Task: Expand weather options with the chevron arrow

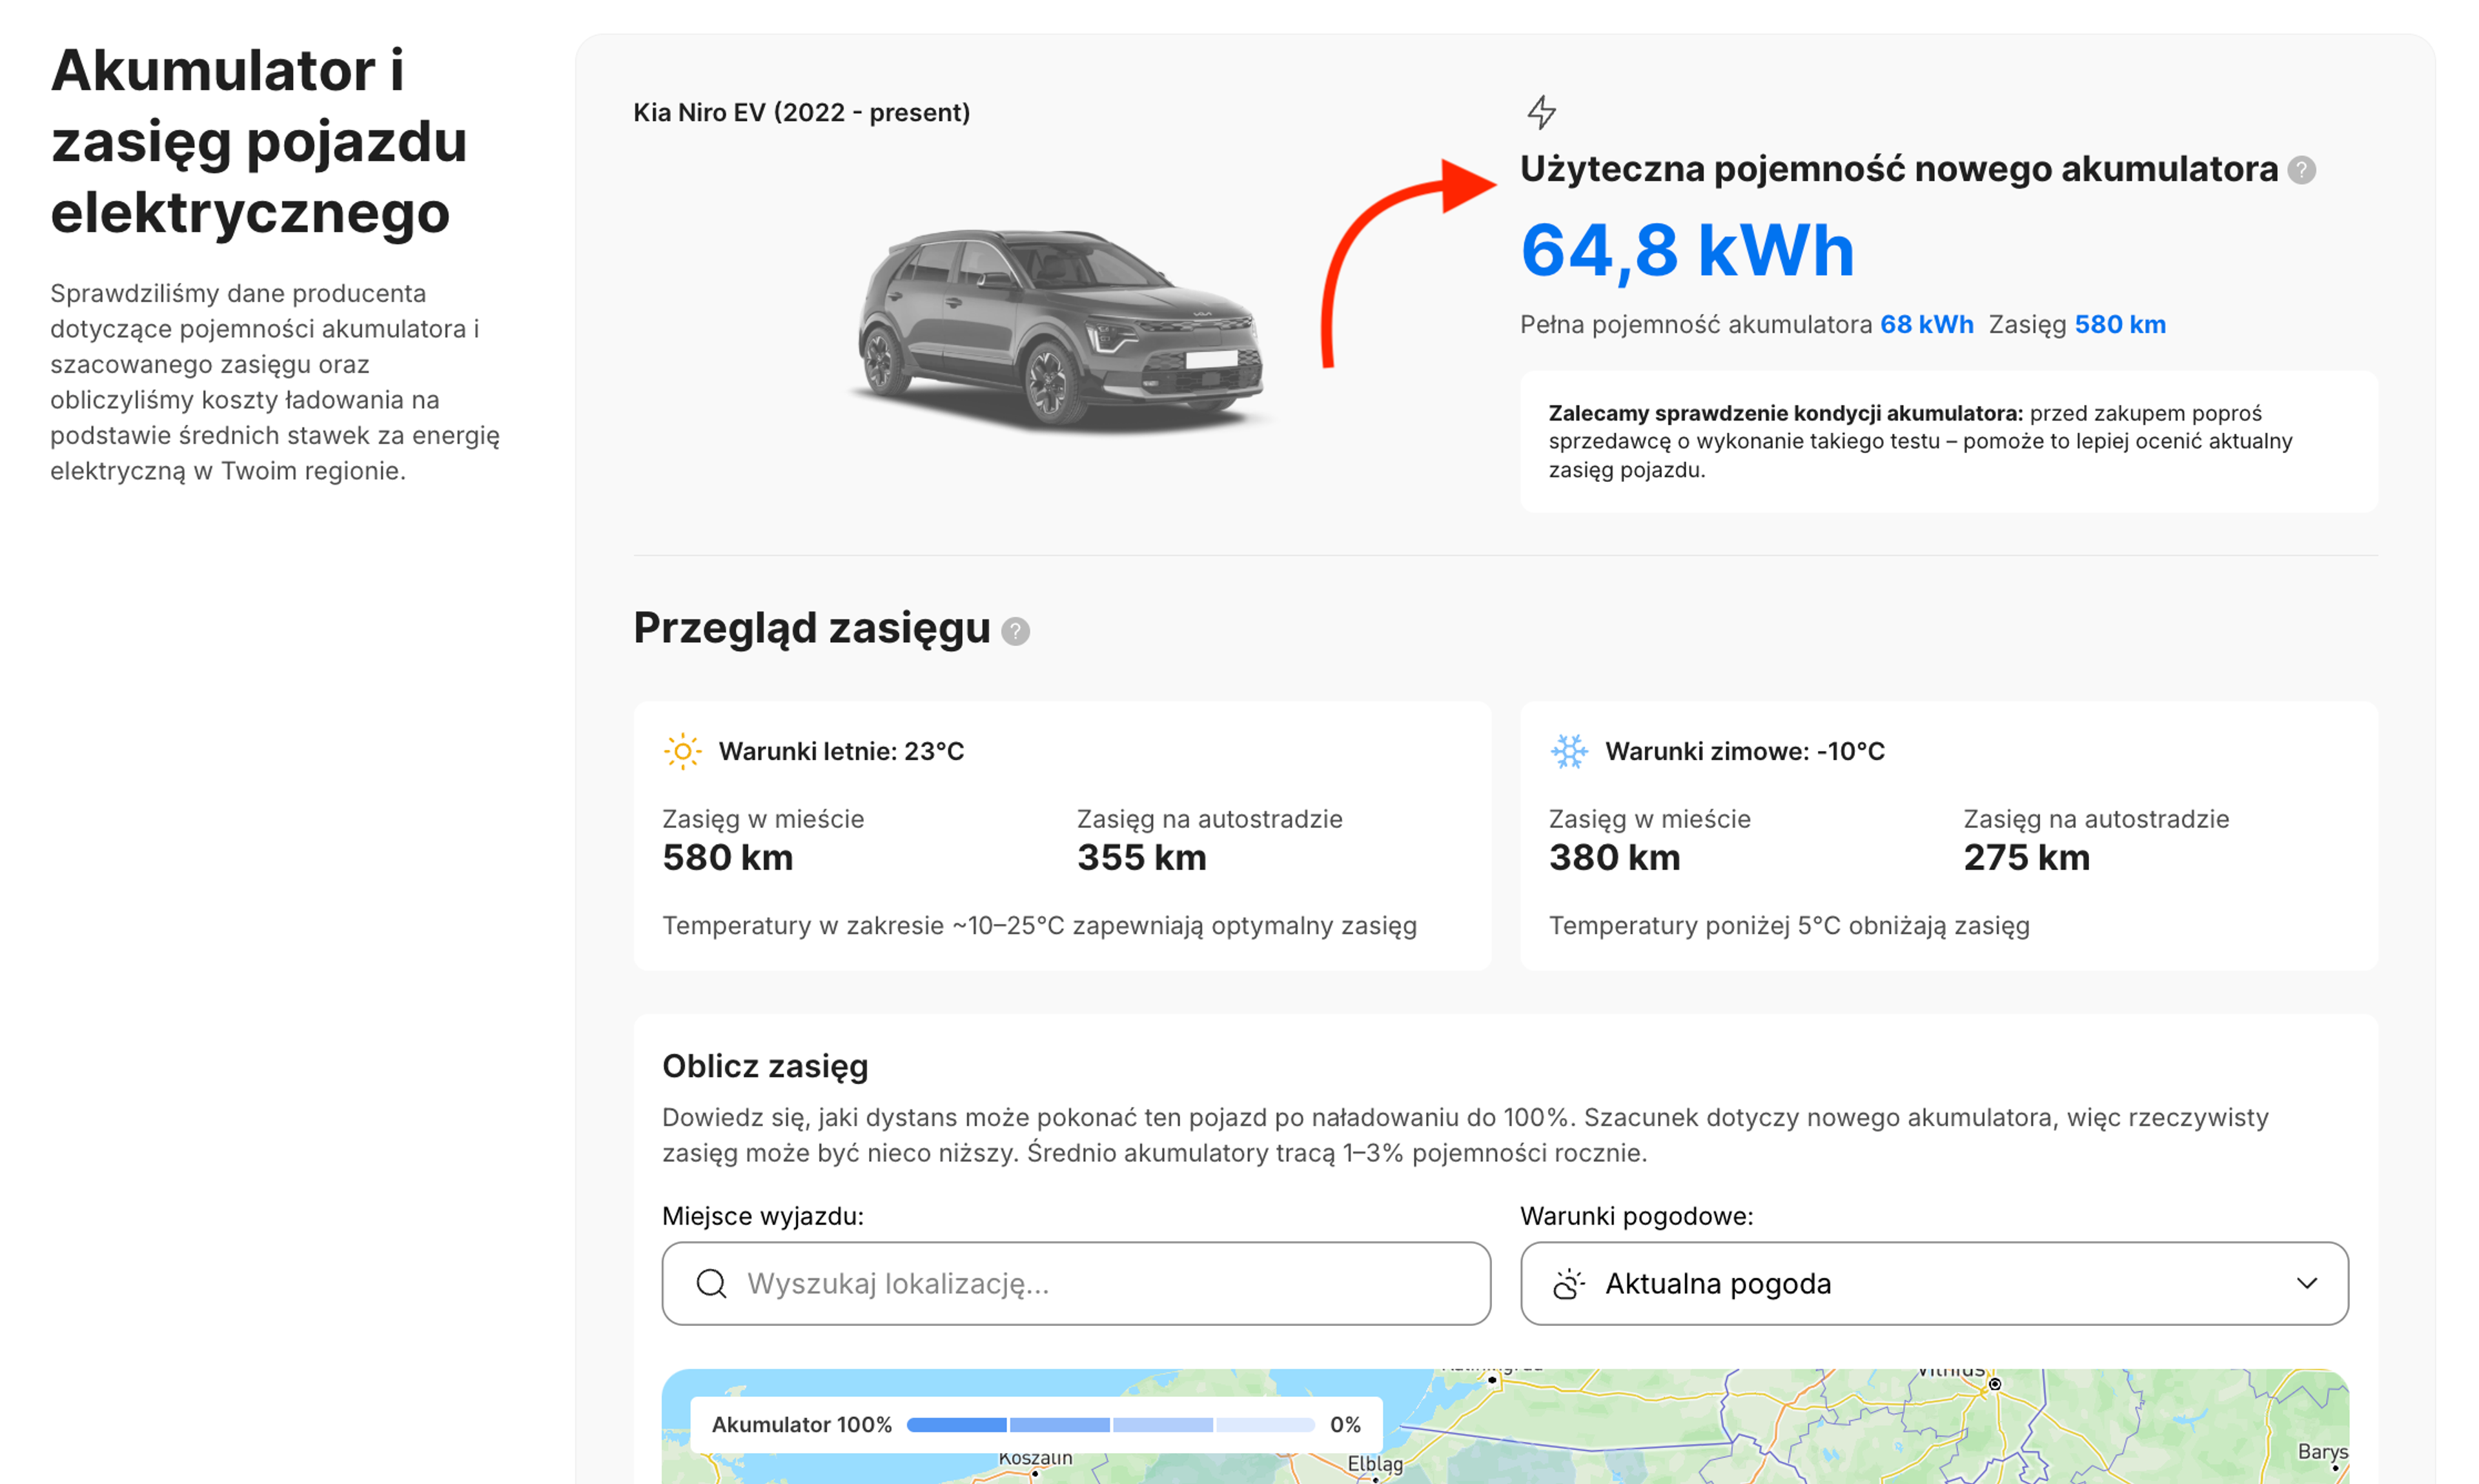Action: (2307, 1283)
